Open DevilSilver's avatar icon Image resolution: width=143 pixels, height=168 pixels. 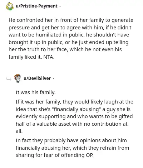(18, 78)
